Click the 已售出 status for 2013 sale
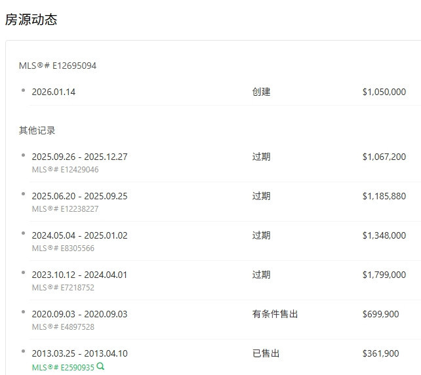Screen dimensions: 421x375 click(266, 353)
